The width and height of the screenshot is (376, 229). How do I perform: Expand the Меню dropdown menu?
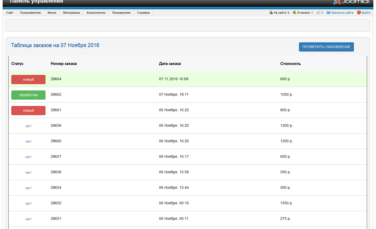tap(52, 13)
